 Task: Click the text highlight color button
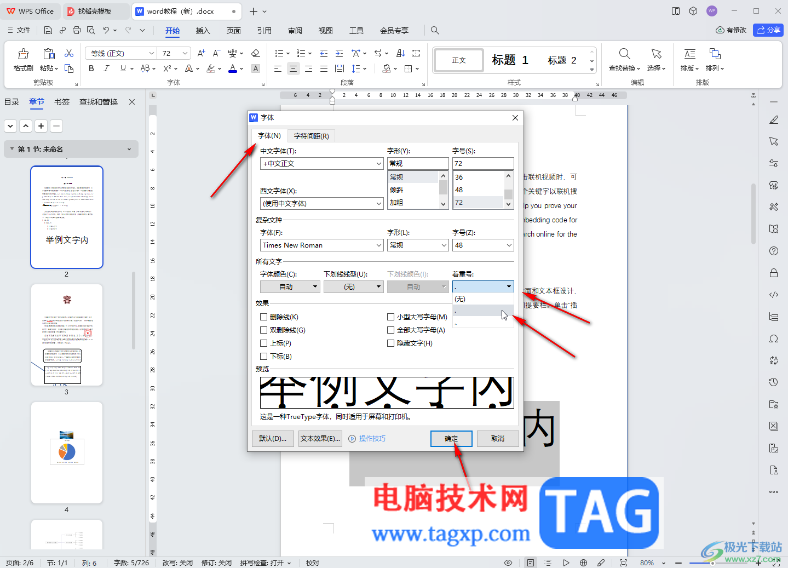(x=211, y=68)
